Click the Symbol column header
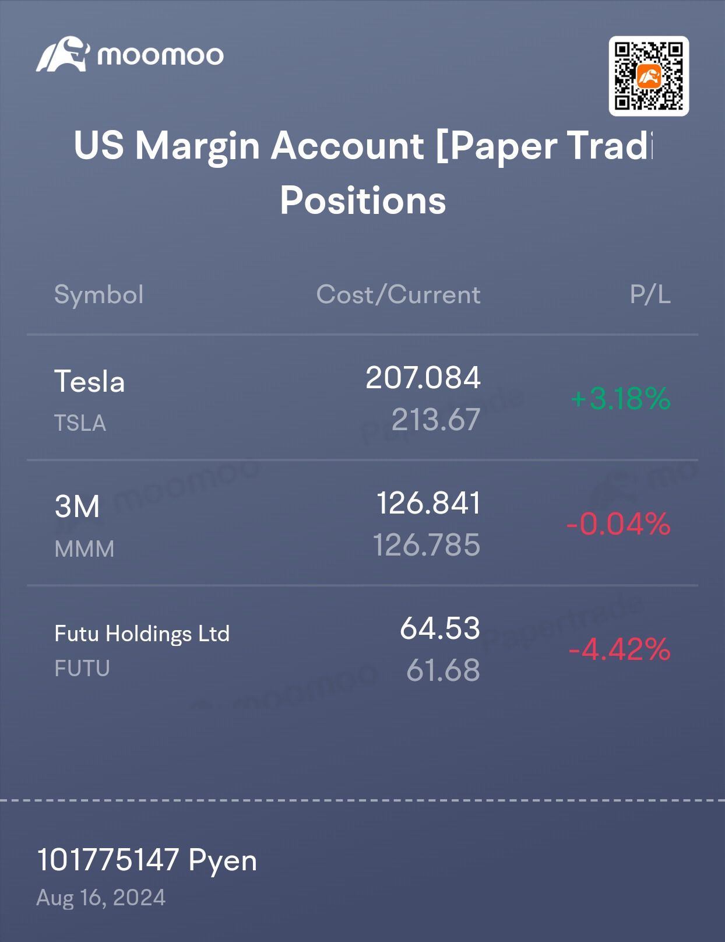The image size is (725, 942). (99, 294)
